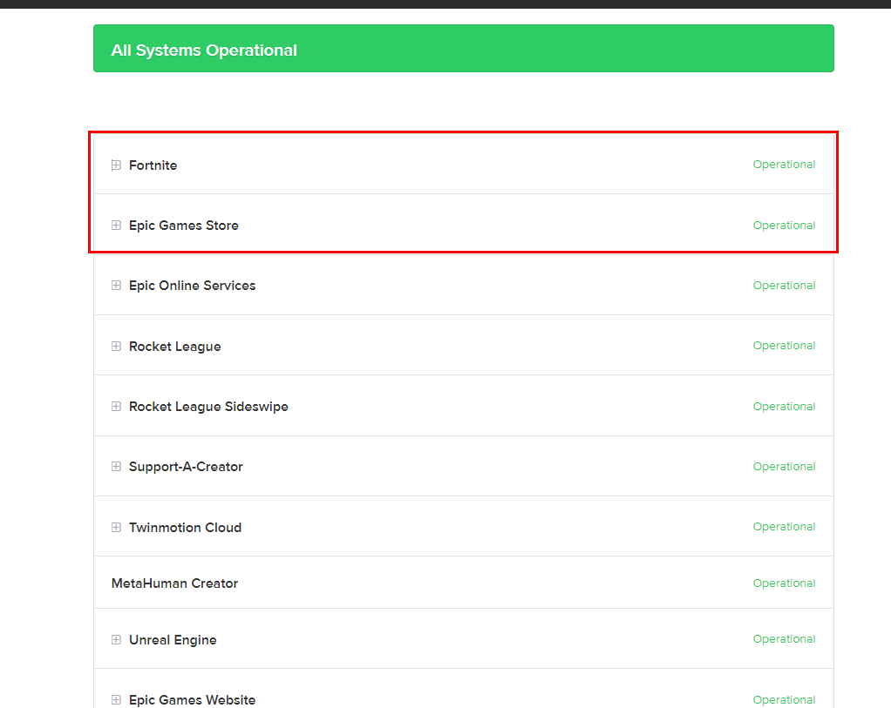Click the expand icon next to Fortnite
This screenshot has height=708, width=891.
(x=116, y=165)
